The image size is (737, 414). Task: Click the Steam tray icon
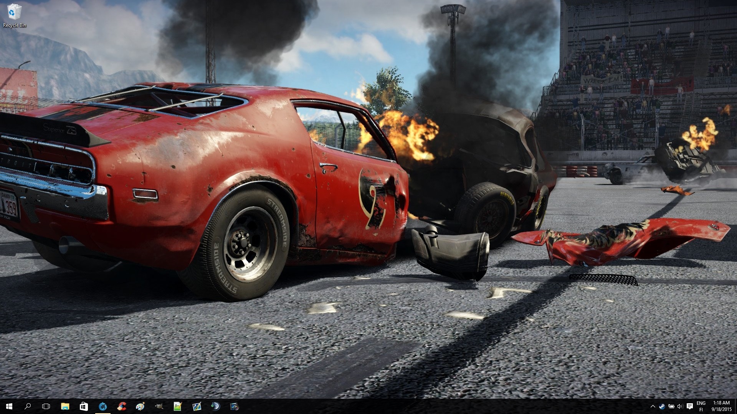[x=662, y=406]
